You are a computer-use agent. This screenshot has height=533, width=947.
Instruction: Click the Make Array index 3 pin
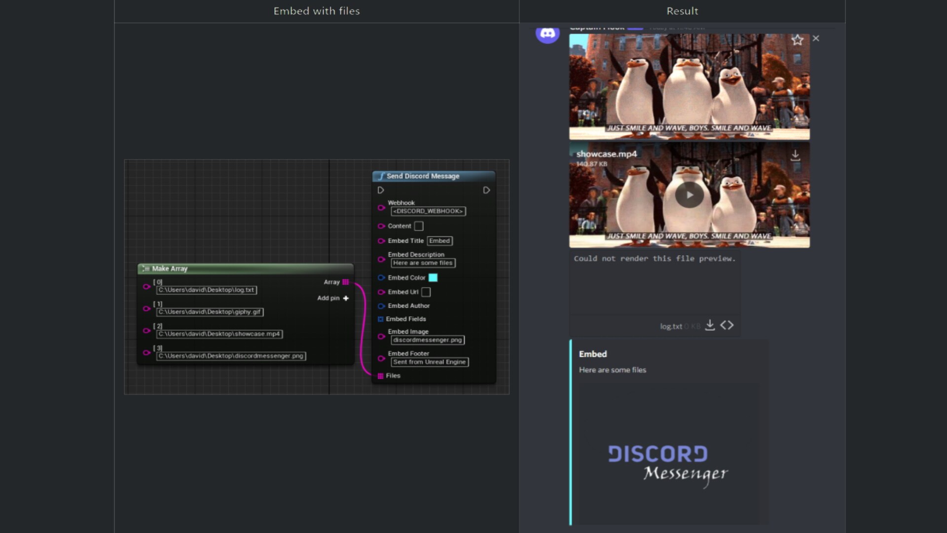coord(146,352)
